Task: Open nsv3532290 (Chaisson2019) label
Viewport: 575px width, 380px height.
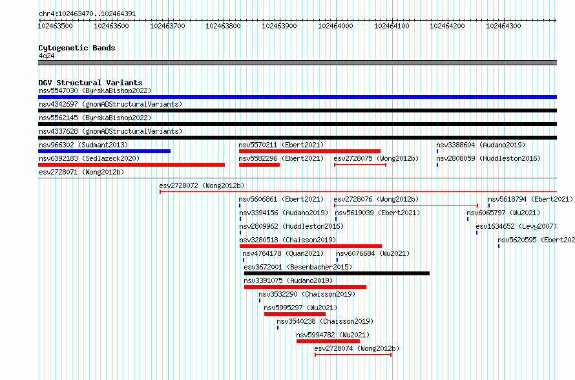Action: pos(307,294)
